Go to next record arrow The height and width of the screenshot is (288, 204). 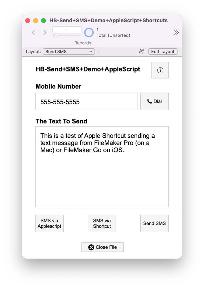pos(45,33)
